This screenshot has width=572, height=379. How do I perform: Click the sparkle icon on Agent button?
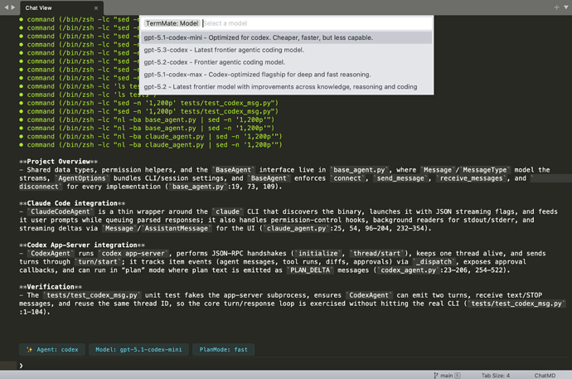[29, 350]
